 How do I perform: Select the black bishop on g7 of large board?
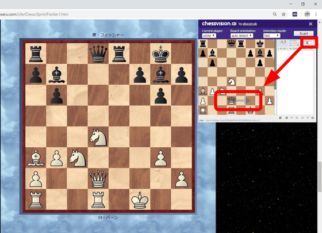coord(160,75)
